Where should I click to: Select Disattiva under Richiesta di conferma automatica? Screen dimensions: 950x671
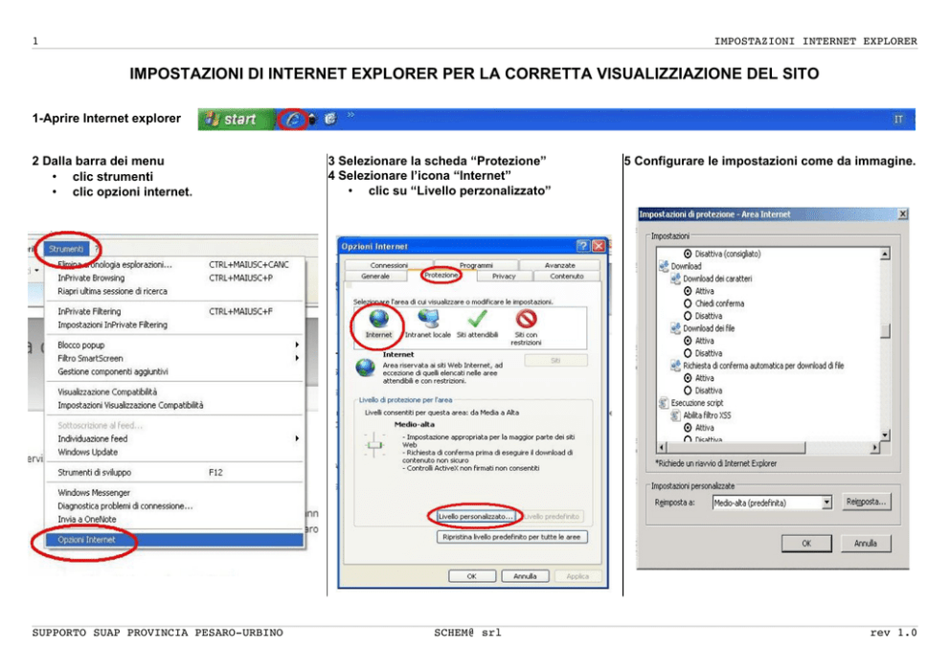click(688, 391)
